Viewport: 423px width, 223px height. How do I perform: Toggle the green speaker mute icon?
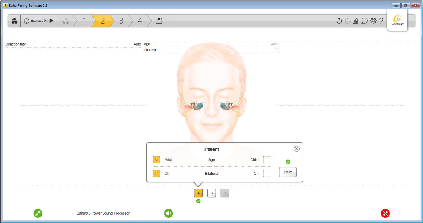coord(168,213)
